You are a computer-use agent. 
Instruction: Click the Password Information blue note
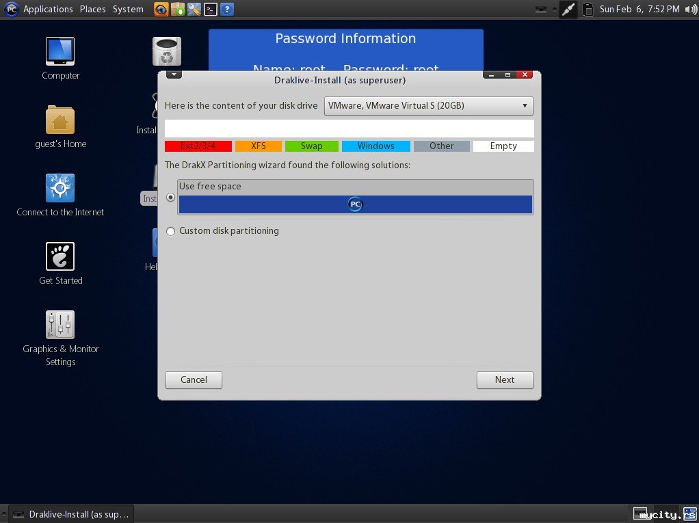pyautogui.click(x=346, y=50)
